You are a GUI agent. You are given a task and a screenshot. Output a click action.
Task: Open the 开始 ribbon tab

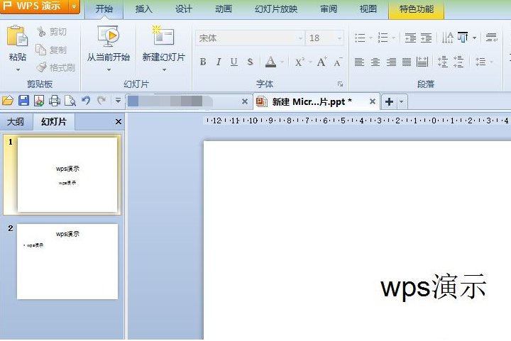[104, 9]
